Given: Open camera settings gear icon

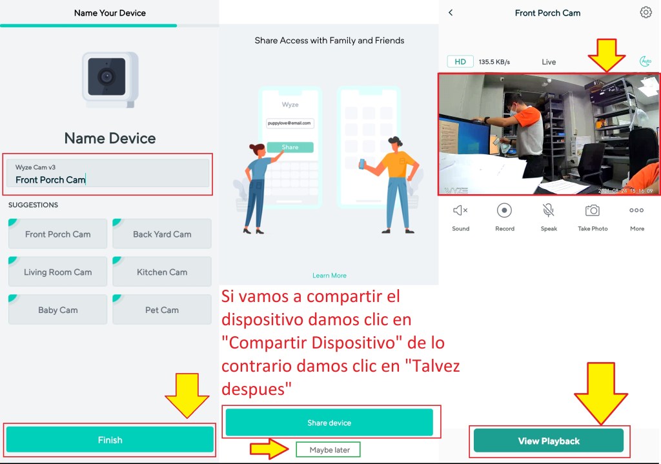Looking at the screenshot, I should click(646, 12).
